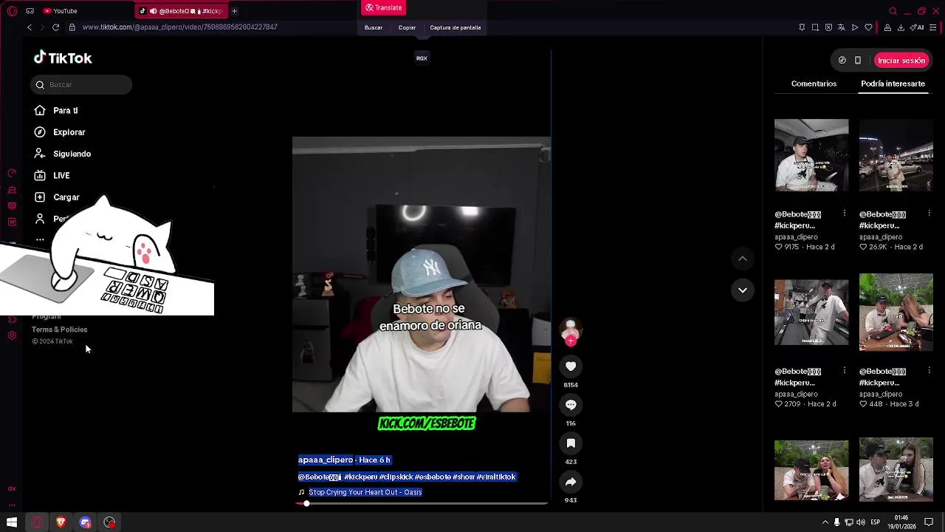The height and width of the screenshot is (532, 945).
Task: Click the address bar URL
Action: click(179, 27)
